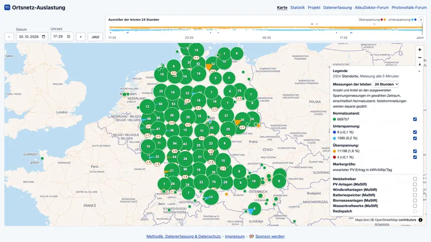Enable the Wasserkraftwerke (MaStR) checkbox
This screenshot has height=242, width=431.
coord(415,206)
